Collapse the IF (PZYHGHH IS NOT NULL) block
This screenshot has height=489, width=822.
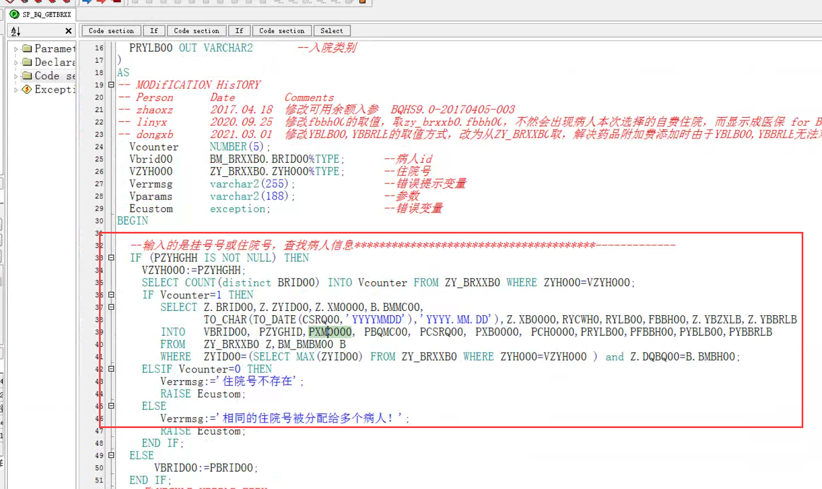[111, 258]
